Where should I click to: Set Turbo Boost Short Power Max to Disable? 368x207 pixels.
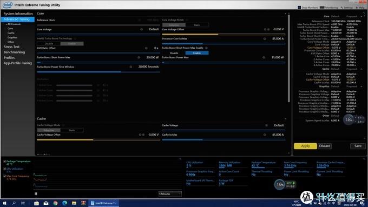pyautogui.click(x=174, y=53)
